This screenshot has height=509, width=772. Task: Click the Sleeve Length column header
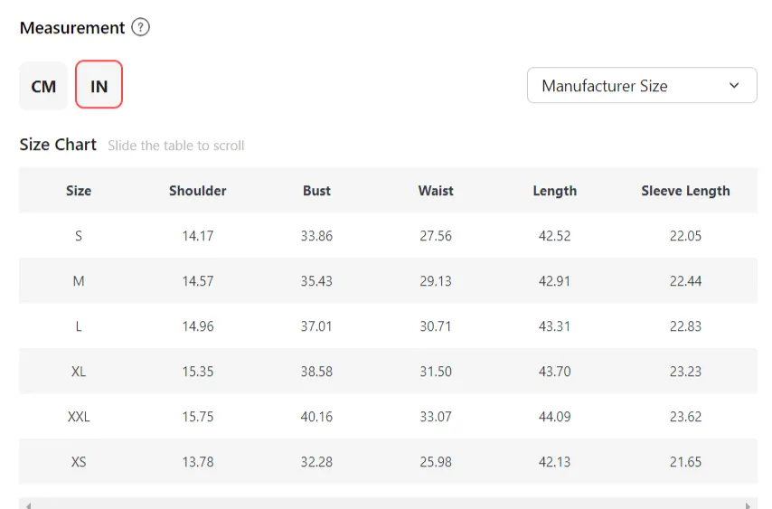point(685,191)
